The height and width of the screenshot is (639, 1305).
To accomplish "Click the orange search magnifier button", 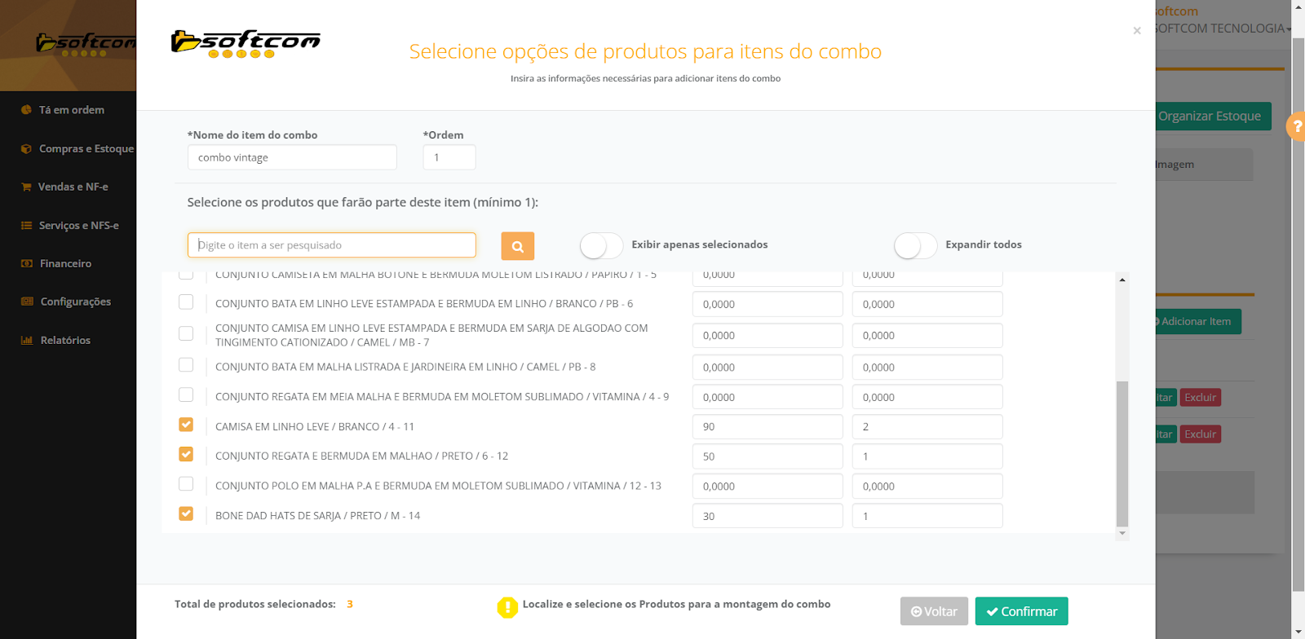I will click(517, 246).
